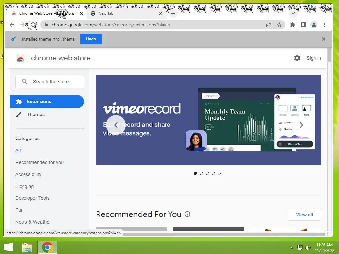Share this page via the share icon
This screenshot has width=339, height=254.
point(269,25)
